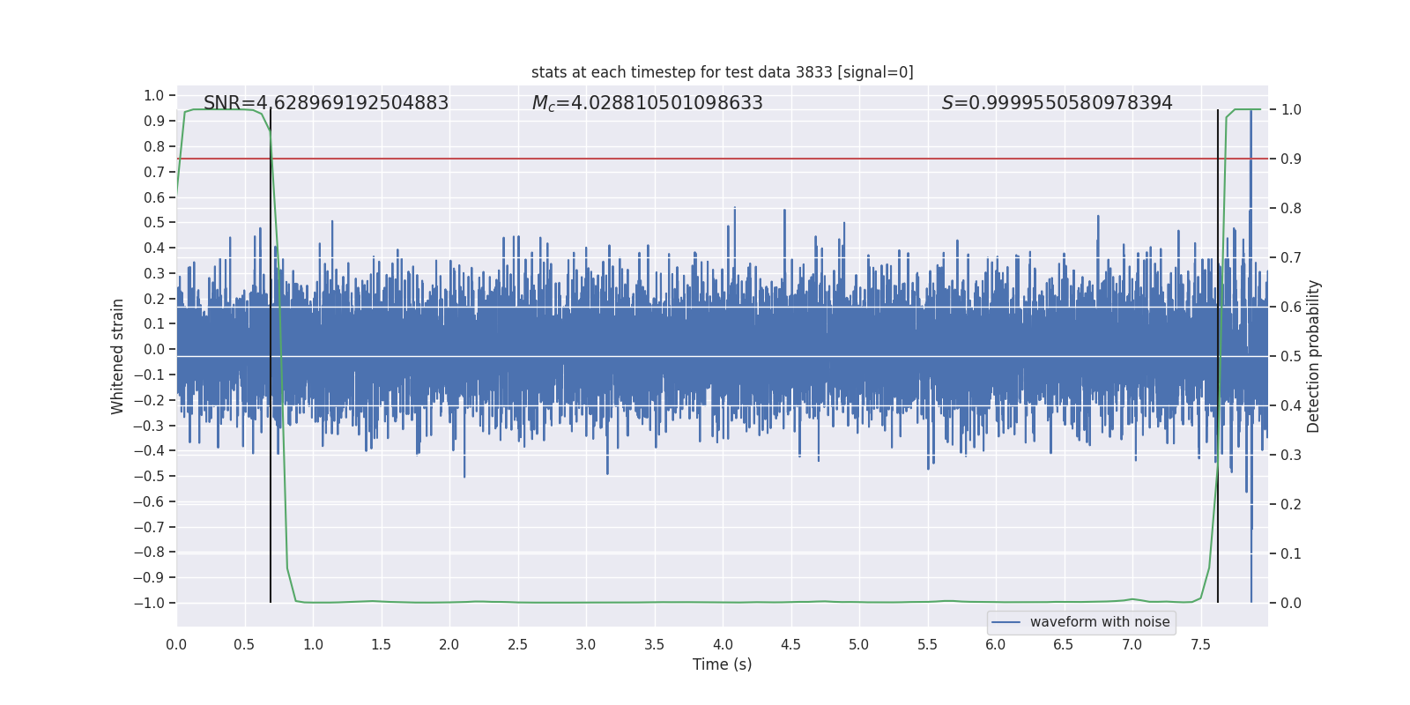This screenshot has height=705, width=1410.
Task: Select the 0.9 tick on Whitened strain axis
Action: pyautogui.click(x=154, y=121)
